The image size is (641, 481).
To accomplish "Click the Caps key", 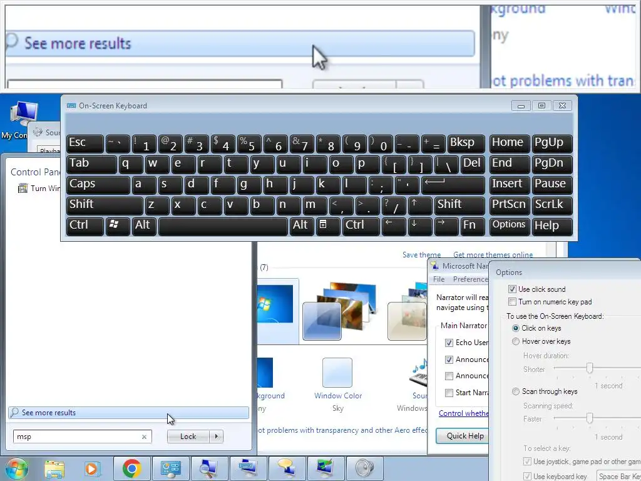I will (98, 185).
